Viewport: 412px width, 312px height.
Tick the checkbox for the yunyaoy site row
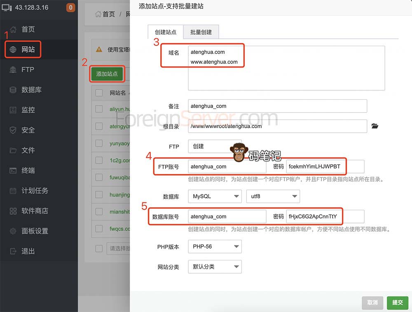tap(99, 143)
